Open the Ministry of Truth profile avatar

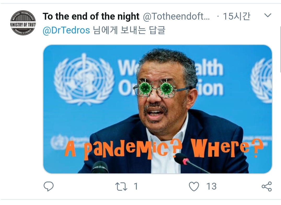pyautogui.click(x=23, y=23)
